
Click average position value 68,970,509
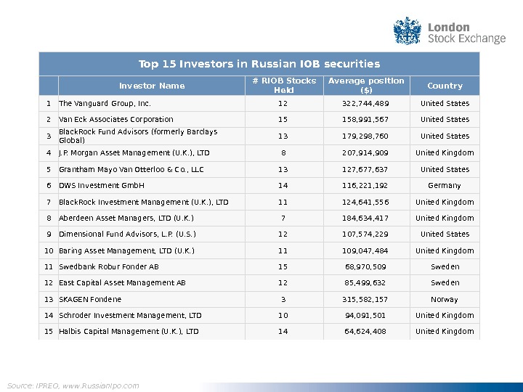[x=365, y=266]
